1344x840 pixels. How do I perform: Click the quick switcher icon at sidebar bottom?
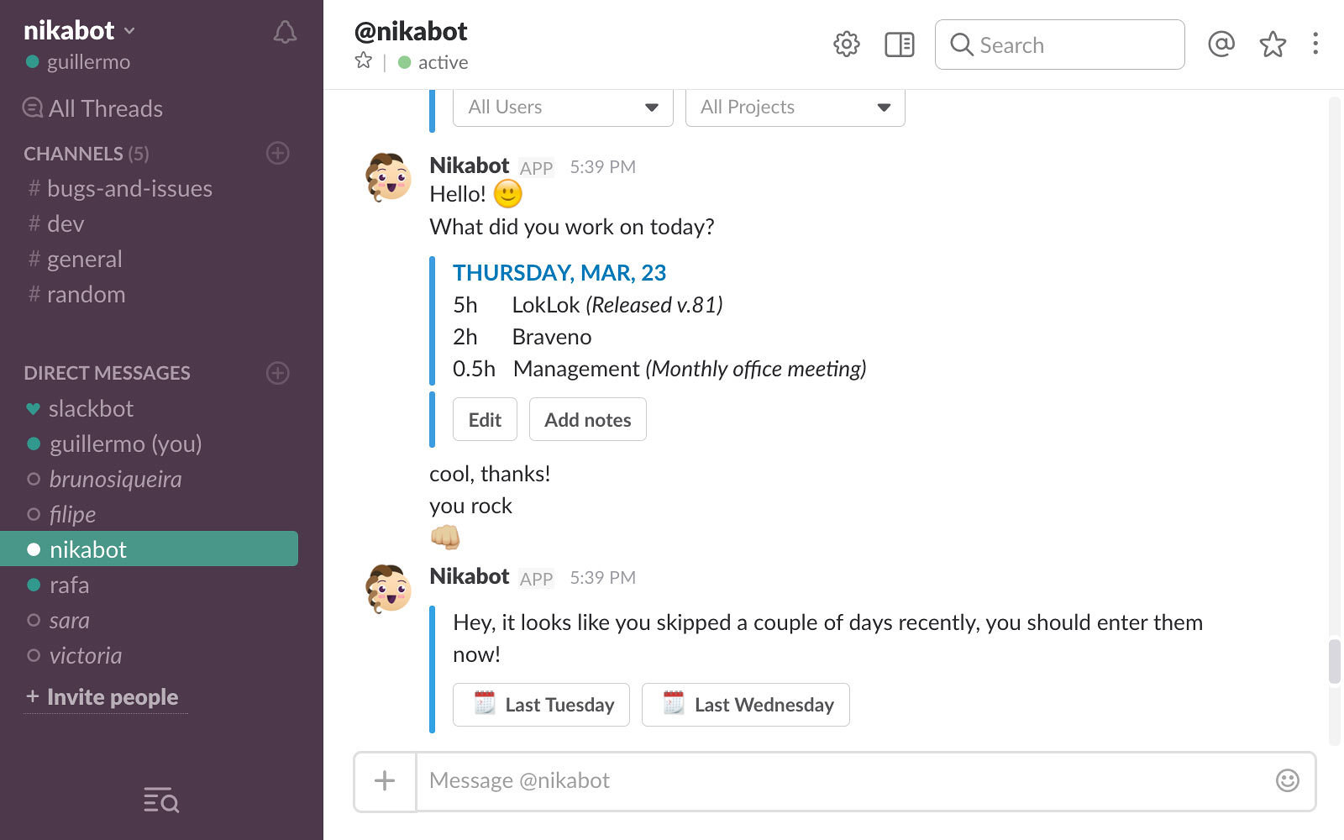[x=161, y=801]
